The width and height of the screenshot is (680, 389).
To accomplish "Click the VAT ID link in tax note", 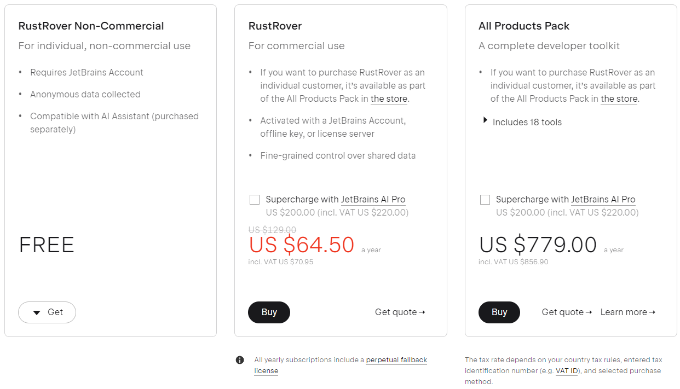I will click(x=567, y=371).
